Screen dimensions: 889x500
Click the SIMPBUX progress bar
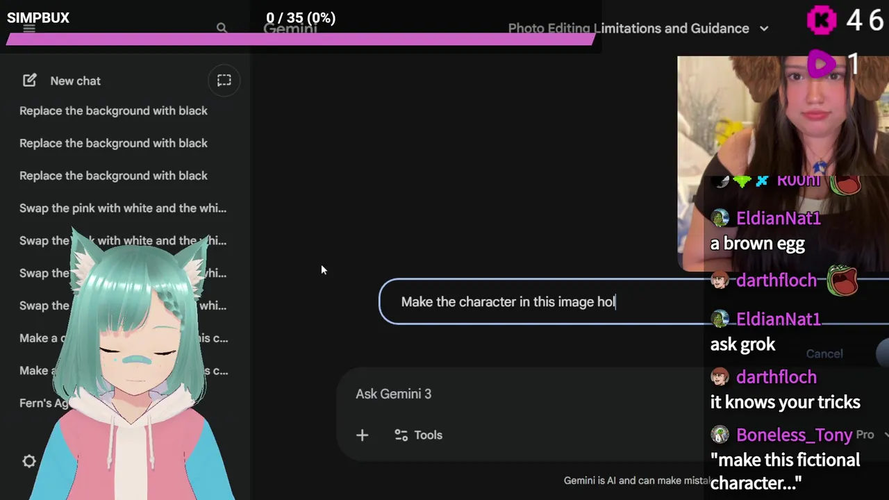[x=301, y=38]
